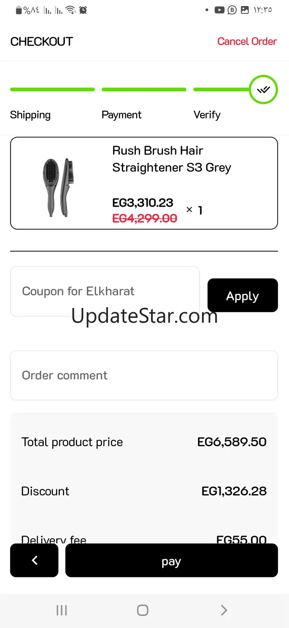Focus the Coupon for Elkharat field
289x628 pixels.
(104, 291)
